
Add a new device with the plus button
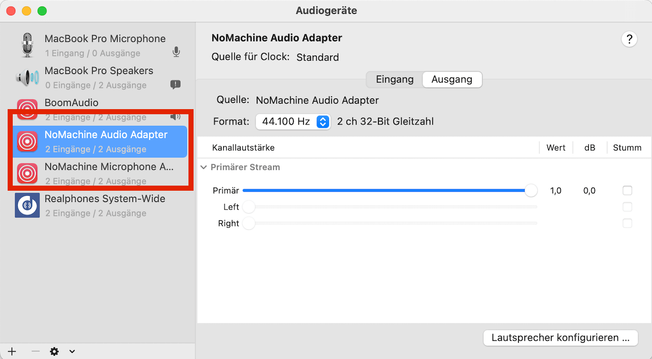point(12,351)
